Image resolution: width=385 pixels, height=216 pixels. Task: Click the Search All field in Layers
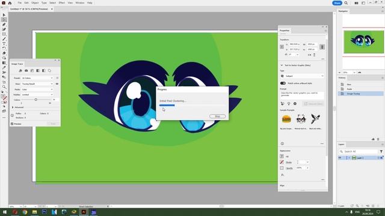click(x=359, y=152)
